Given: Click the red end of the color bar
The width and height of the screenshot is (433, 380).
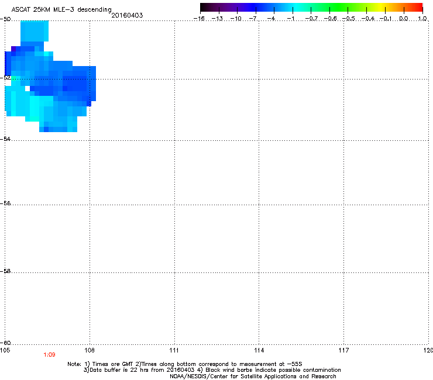Looking at the screenshot, I should pyautogui.click(x=417, y=7).
